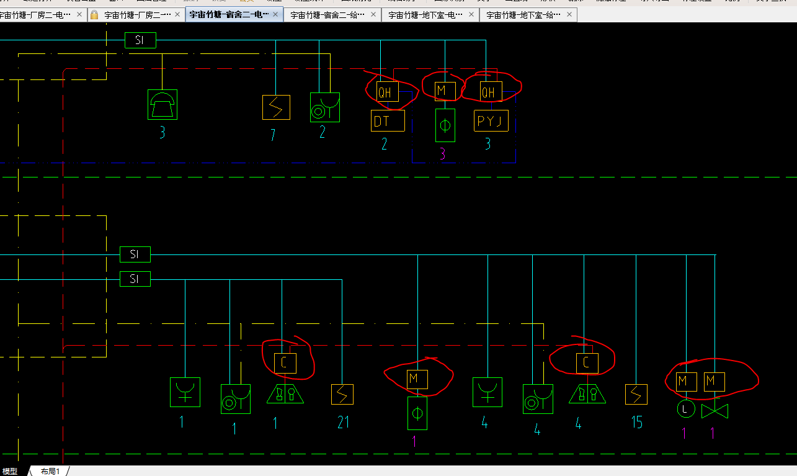Click the lock icon on the 厂房二 tab
The width and height of the screenshot is (797, 476).
(94, 14)
